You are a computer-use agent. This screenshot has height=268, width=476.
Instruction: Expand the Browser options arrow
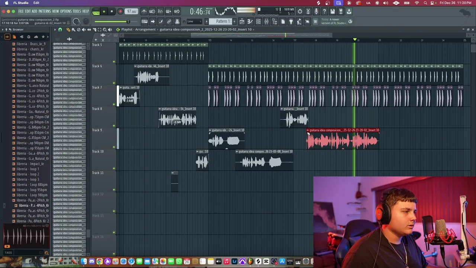pyautogui.click(x=3, y=29)
